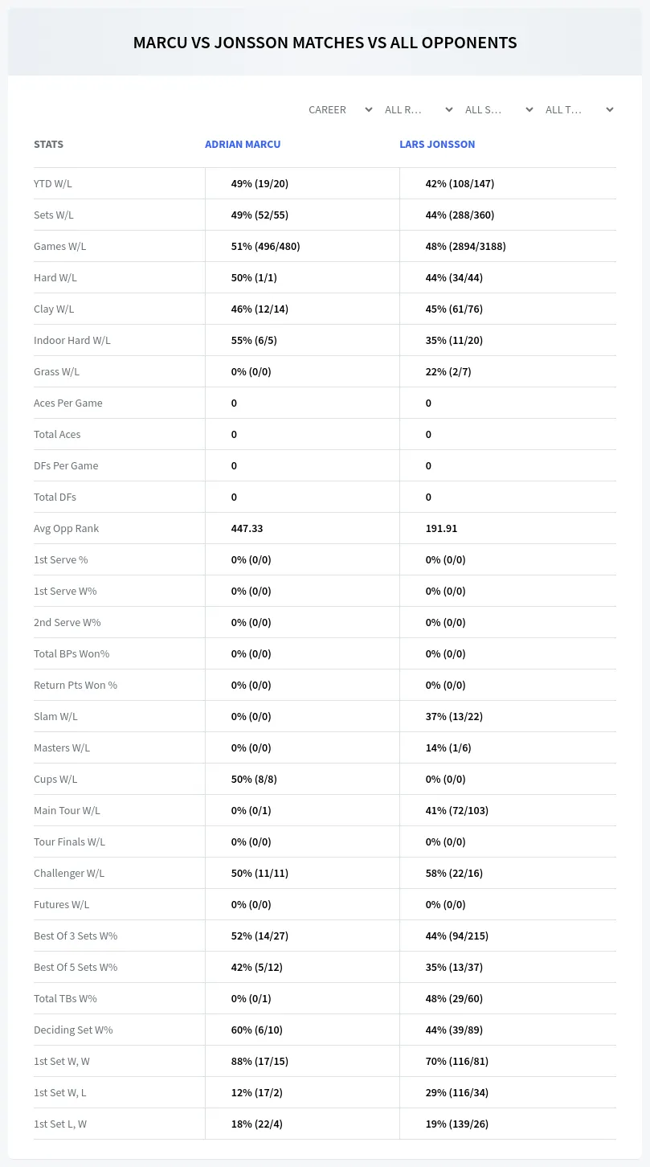Screen dimensions: 650x1167
Task: Select the Indoor Hard W/L row label
Action: (x=72, y=340)
